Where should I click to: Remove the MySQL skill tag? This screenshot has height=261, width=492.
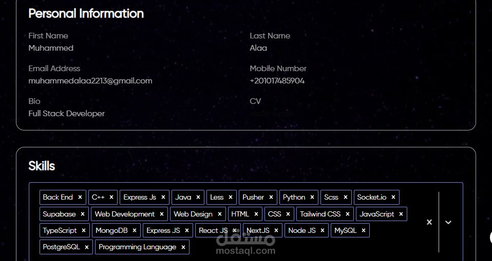[364, 230]
